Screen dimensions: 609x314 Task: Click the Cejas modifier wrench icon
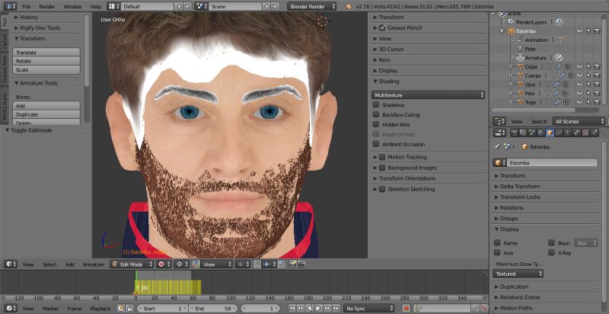pyautogui.click(x=559, y=66)
